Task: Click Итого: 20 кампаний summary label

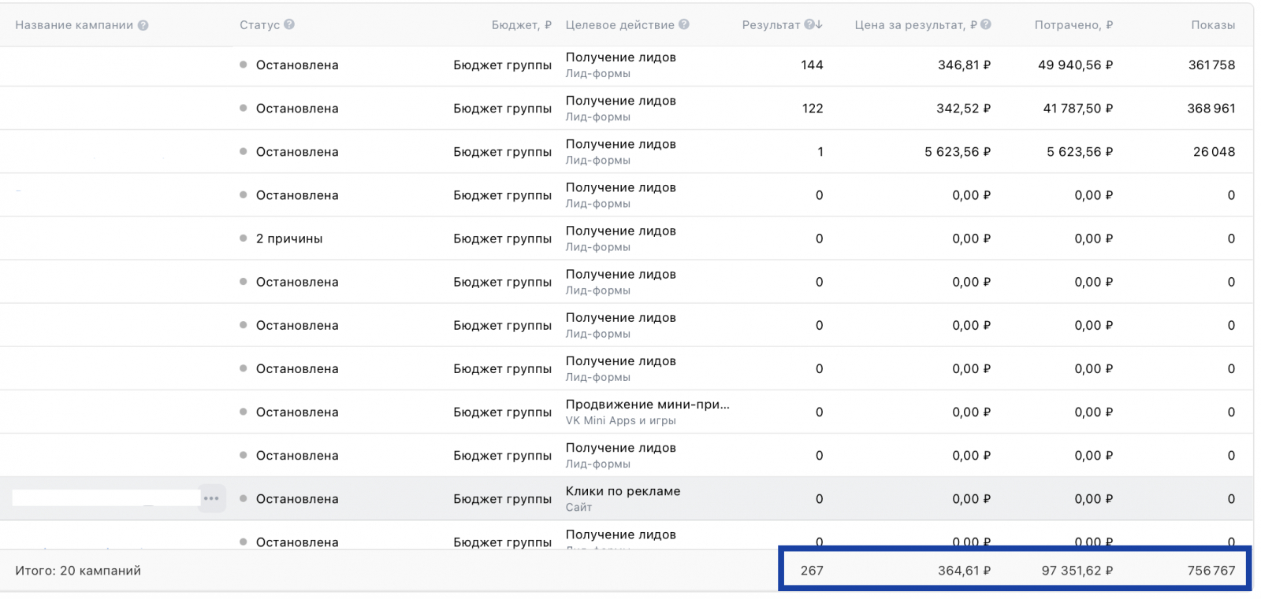Action: click(78, 571)
